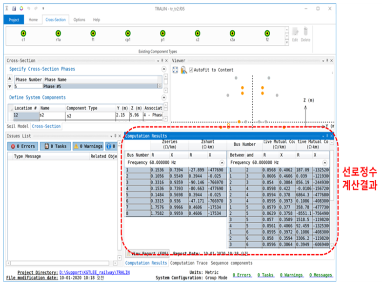Click the Component Type column header

(x=90, y=108)
